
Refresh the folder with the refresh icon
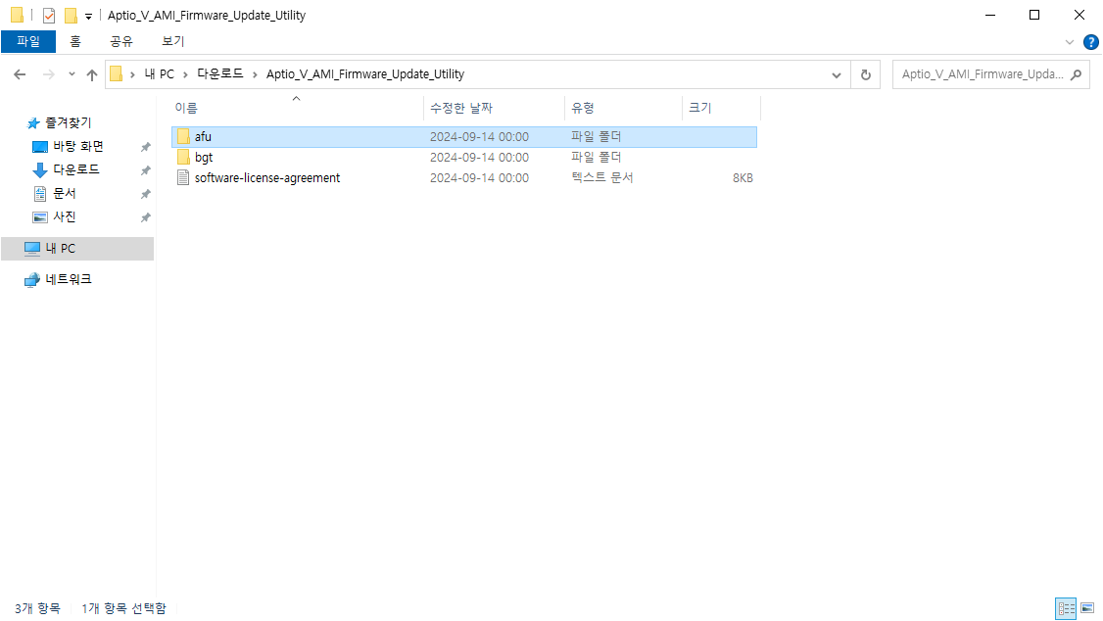(x=865, y=73)
